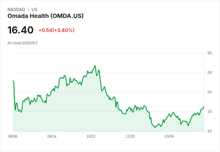This screenshot has width=220, height=152.
Task: Click the chart line's rightmost end point
Action: click(204, 107)
